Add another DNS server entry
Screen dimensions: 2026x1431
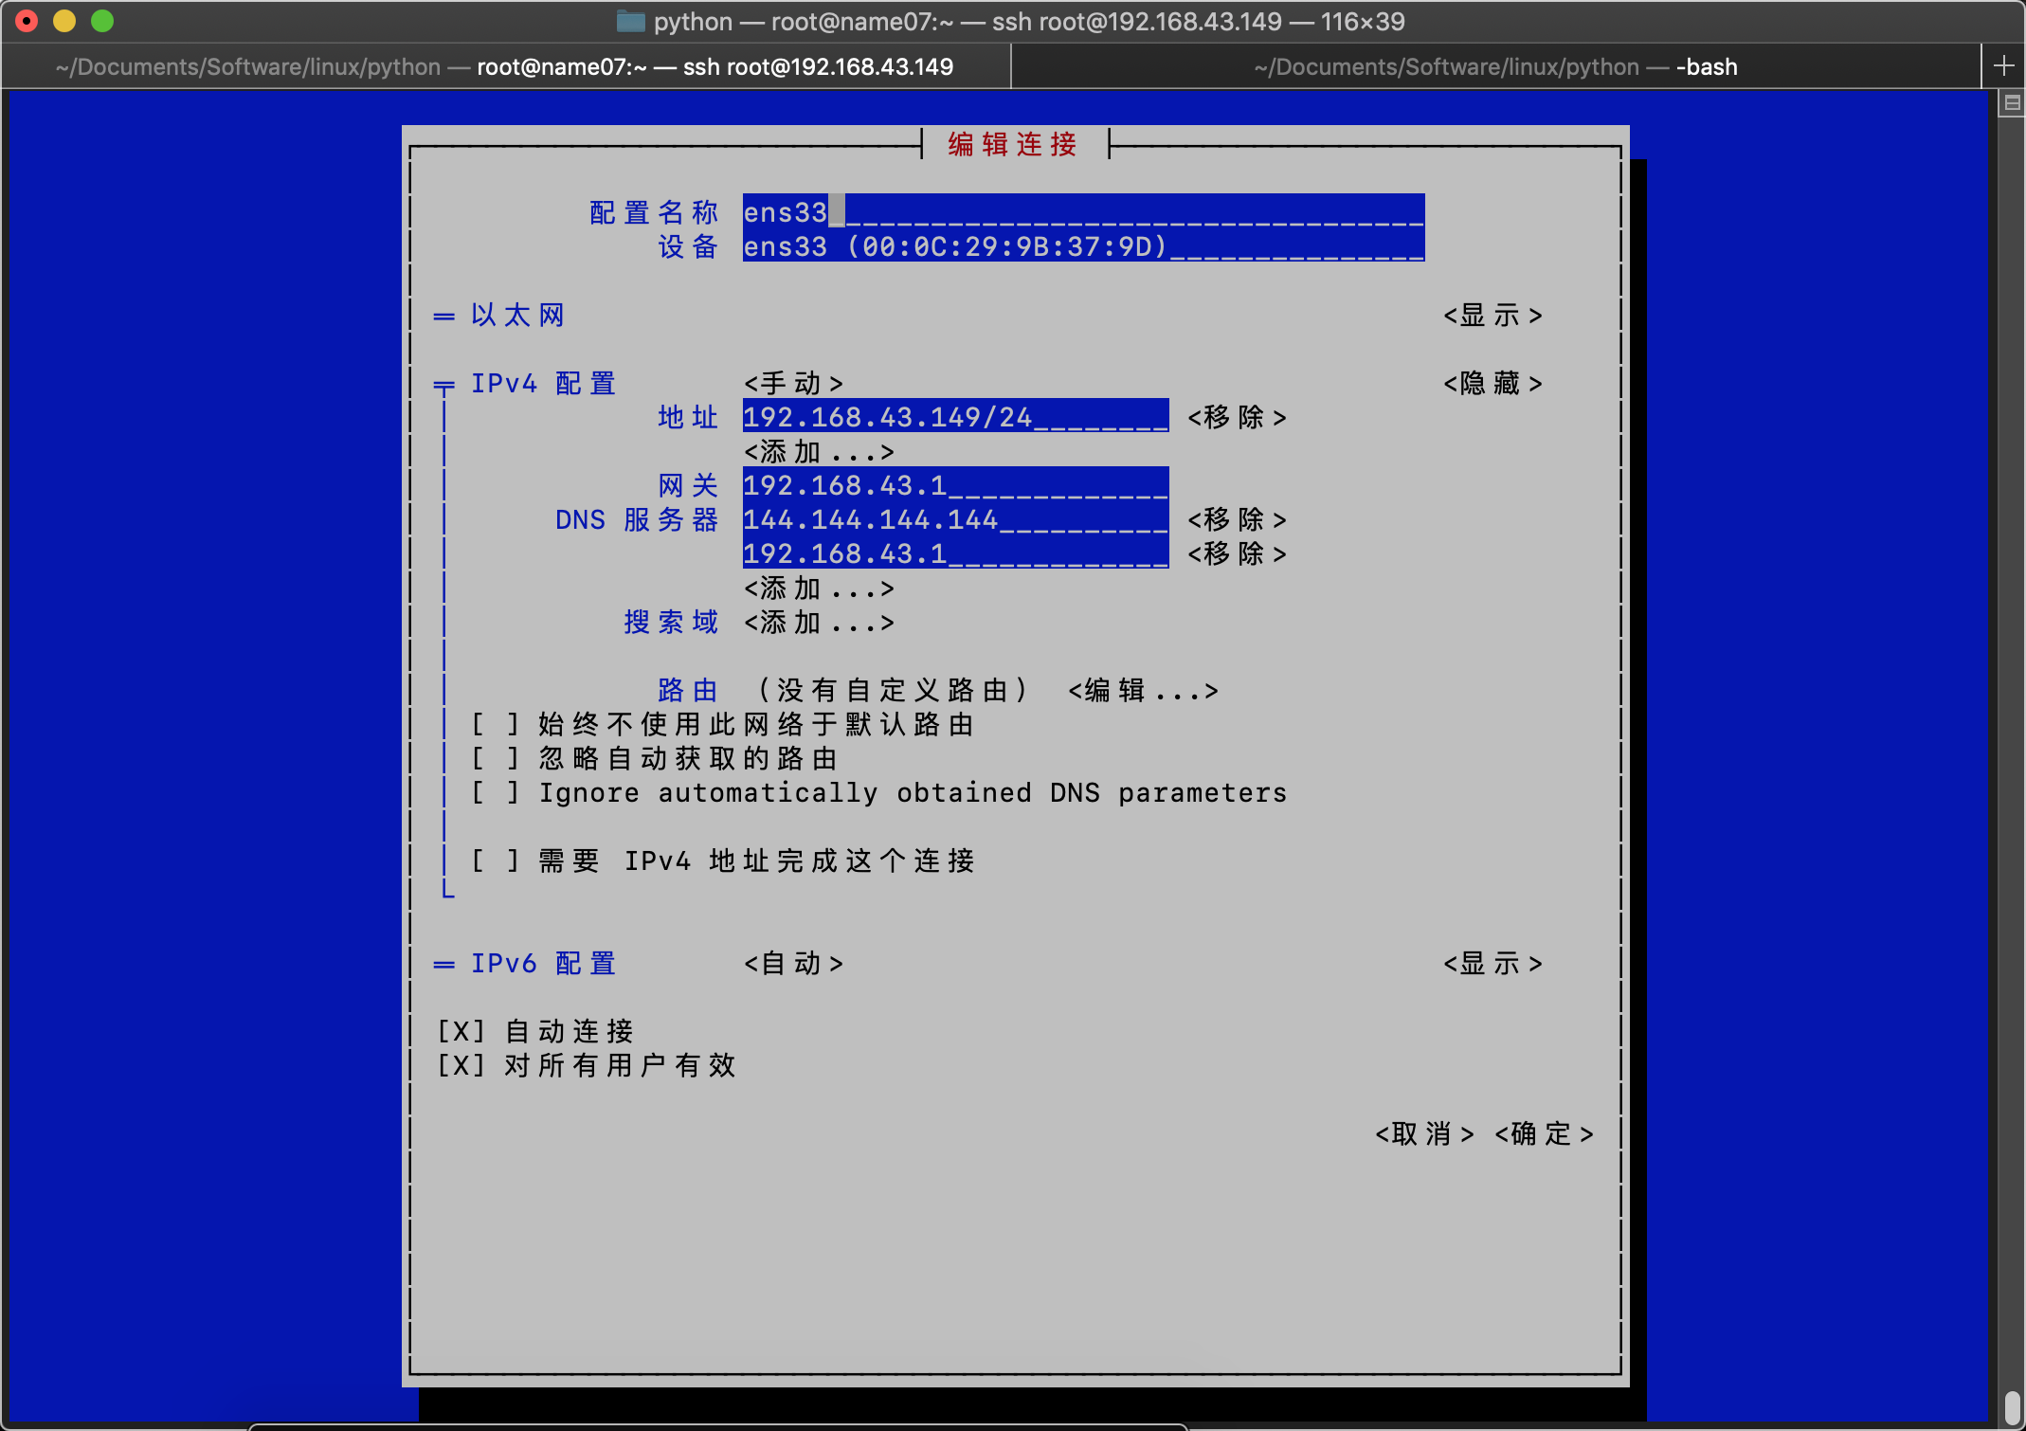(819, 588)
